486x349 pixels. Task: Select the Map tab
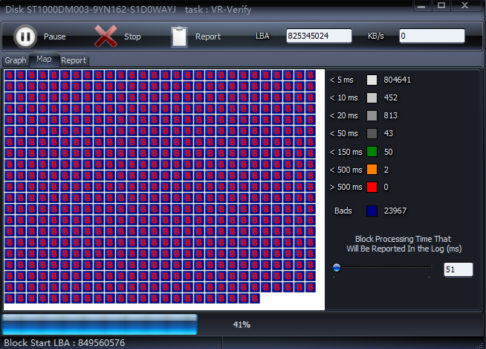point(44,60)
